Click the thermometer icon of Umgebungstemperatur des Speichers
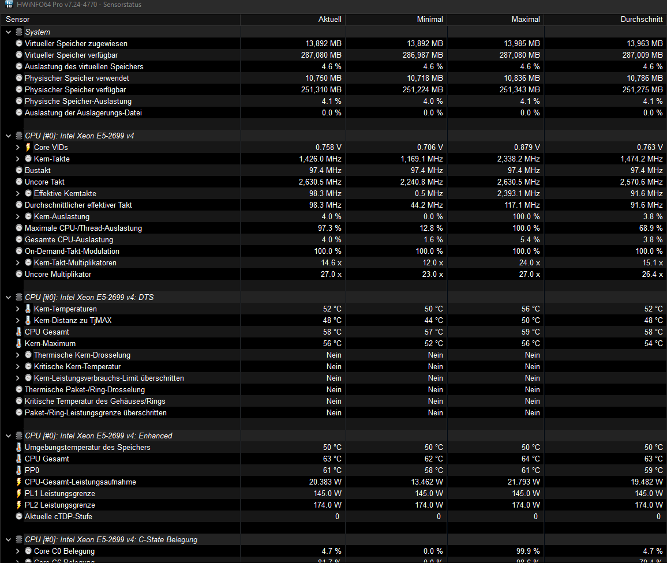 18,447
